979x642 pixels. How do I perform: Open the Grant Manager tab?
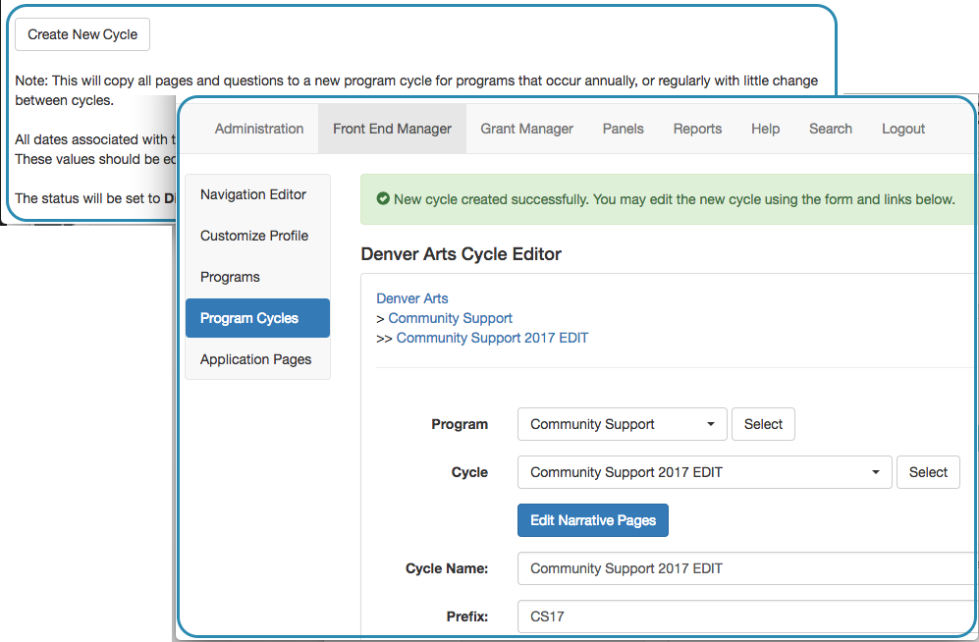[527, 129]
